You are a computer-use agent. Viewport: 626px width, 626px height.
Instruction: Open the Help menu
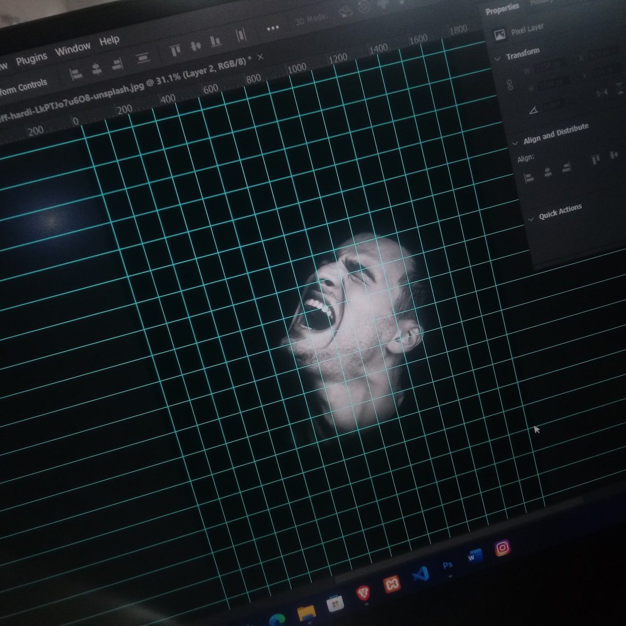point(109,40)
